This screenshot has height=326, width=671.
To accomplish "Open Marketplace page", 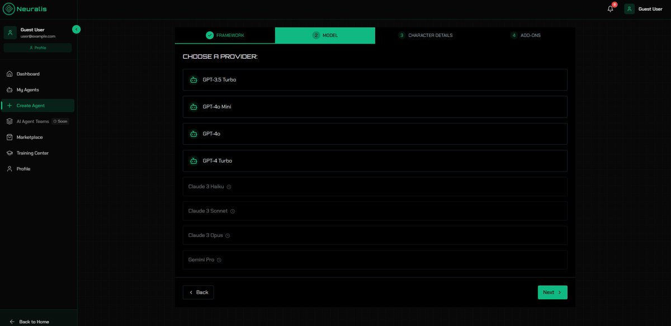I will point(37,137).
